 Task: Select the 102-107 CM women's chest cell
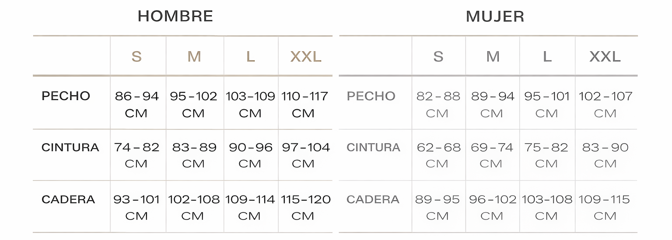pos(605,104)
